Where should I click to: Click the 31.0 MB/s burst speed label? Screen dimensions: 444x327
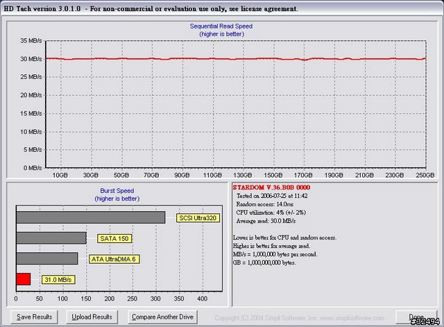click(58, 280)
